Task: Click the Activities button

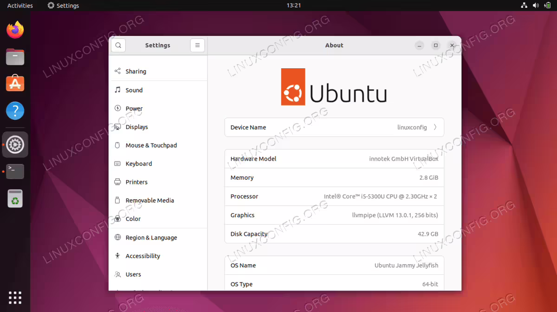Action: coord(20,6)
